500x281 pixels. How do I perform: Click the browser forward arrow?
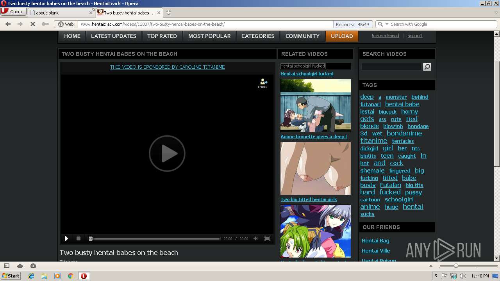20,24
